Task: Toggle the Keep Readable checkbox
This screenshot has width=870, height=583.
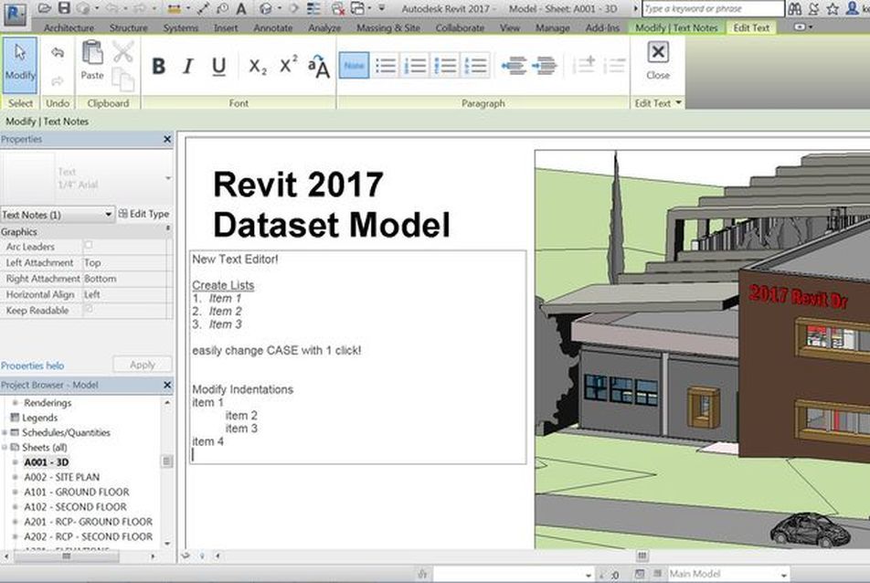Action: [89, 309]
